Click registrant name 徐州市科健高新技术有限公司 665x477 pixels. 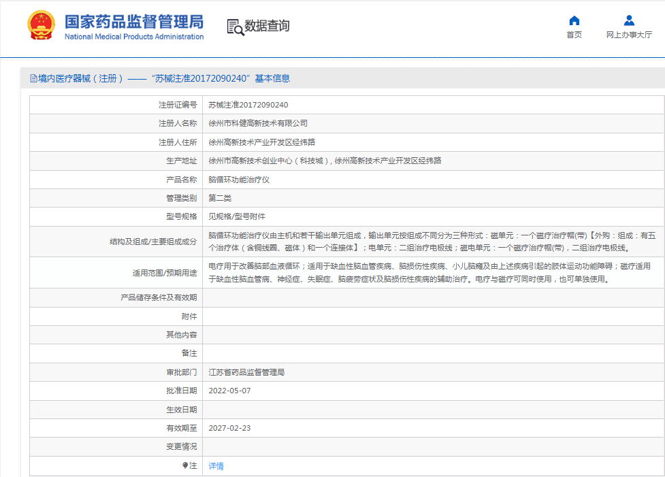tap(258, 124)
